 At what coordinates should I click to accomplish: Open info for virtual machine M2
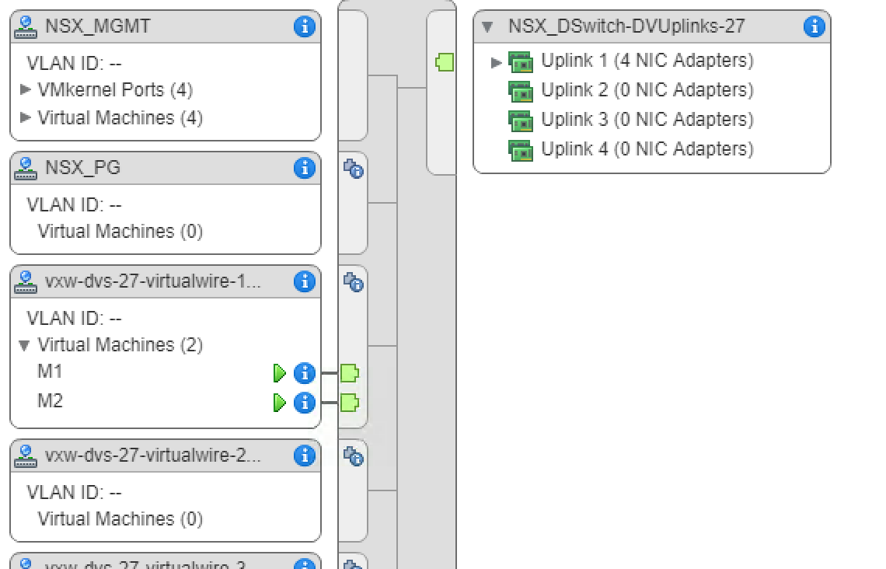pyautogui.click(x=305, y=403)
